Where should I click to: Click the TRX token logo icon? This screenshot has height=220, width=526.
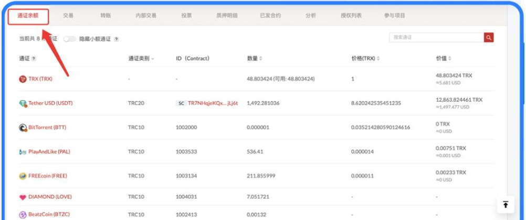click(23, 79)
